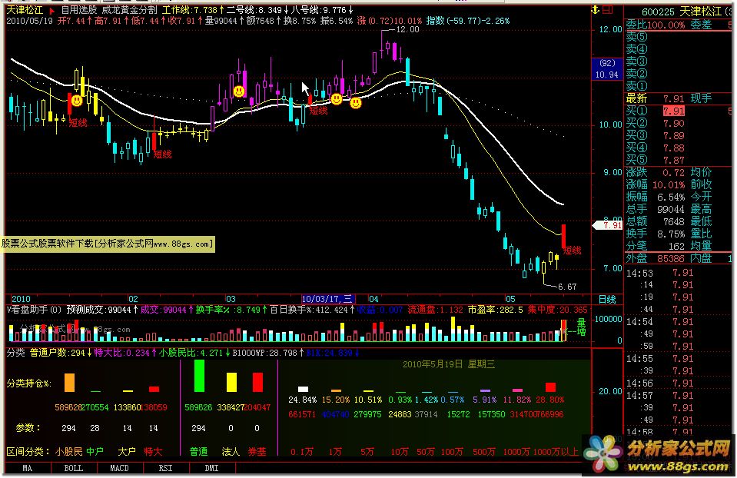Click the yellow anchor icon above the price axis
This screenshot has width=737, height=478.
(x=596, y=10)
